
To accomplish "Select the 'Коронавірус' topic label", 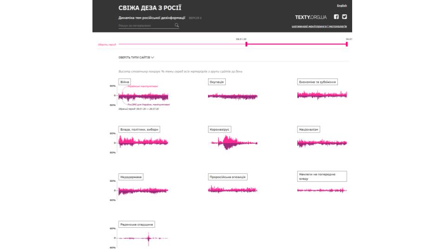I will (220, 129).
